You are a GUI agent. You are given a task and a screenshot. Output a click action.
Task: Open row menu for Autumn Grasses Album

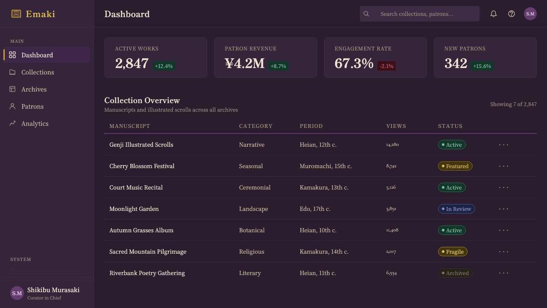pos(504,230)
